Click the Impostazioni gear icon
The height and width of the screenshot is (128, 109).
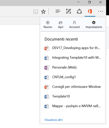pyautogui.click(x=94, y=23)
